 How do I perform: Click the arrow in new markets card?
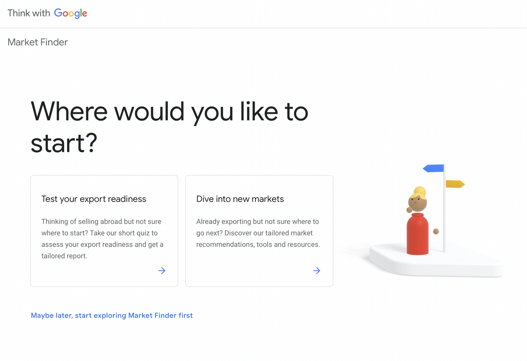click(317, 271)
